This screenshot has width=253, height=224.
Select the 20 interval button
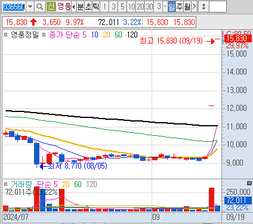pyautogui.click(x=140, y=7)
